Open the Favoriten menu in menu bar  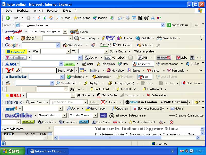53,11
